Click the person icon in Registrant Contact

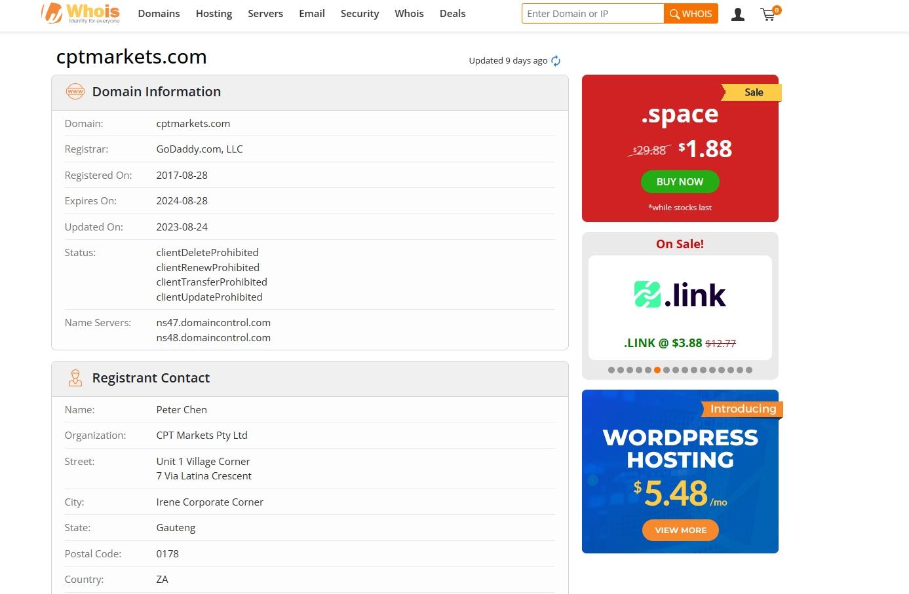pyautogui.click(x=75, y=378)
